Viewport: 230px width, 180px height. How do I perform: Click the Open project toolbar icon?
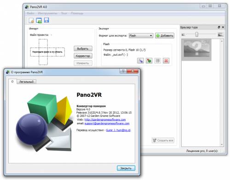tap(39, 20)
